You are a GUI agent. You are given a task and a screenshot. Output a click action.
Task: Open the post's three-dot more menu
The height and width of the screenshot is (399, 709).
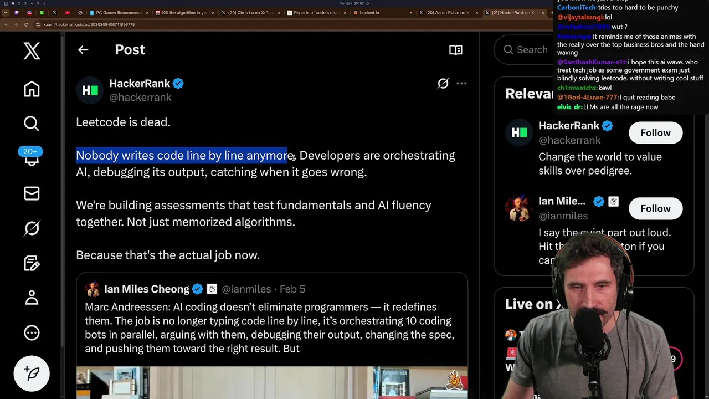461,84
